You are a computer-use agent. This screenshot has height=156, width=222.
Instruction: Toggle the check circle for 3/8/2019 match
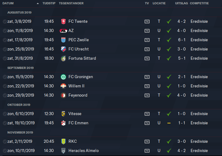tap(5, 22)
